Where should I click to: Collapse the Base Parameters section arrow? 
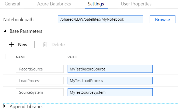point(5,31)
